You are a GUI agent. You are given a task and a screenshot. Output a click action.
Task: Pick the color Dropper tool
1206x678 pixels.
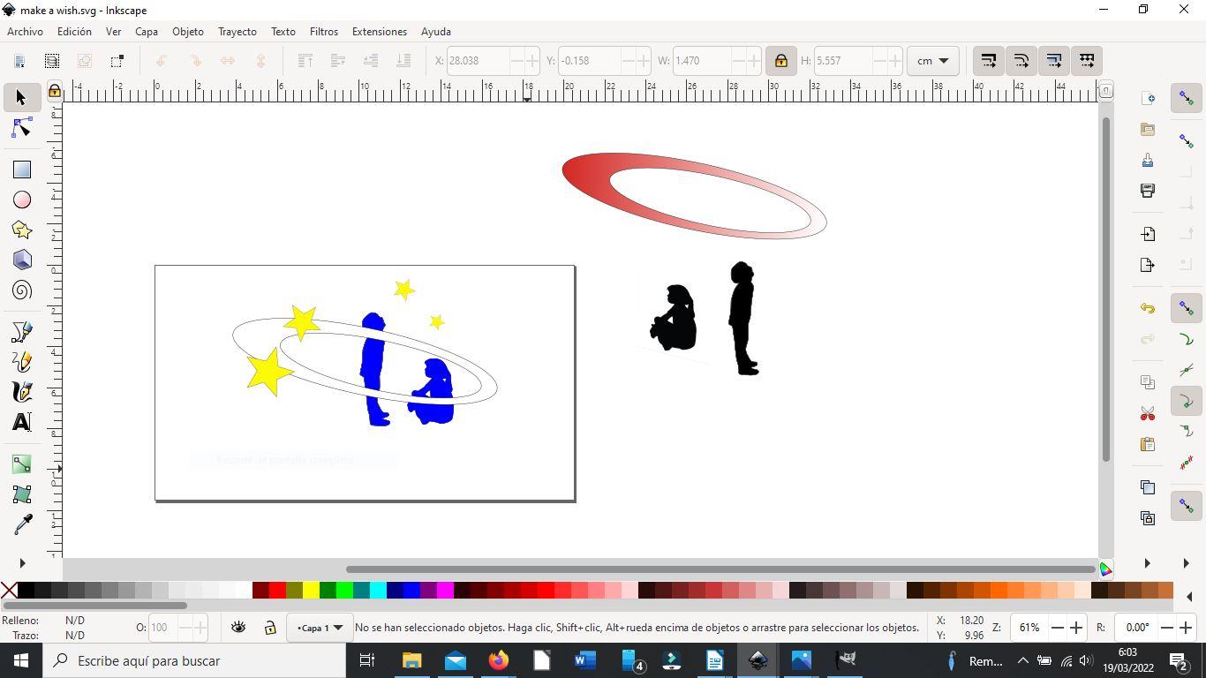click(21, 524)
